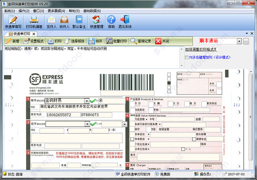Click 查询记录 search records
The image size is (257, 180).
click(141, 41)
